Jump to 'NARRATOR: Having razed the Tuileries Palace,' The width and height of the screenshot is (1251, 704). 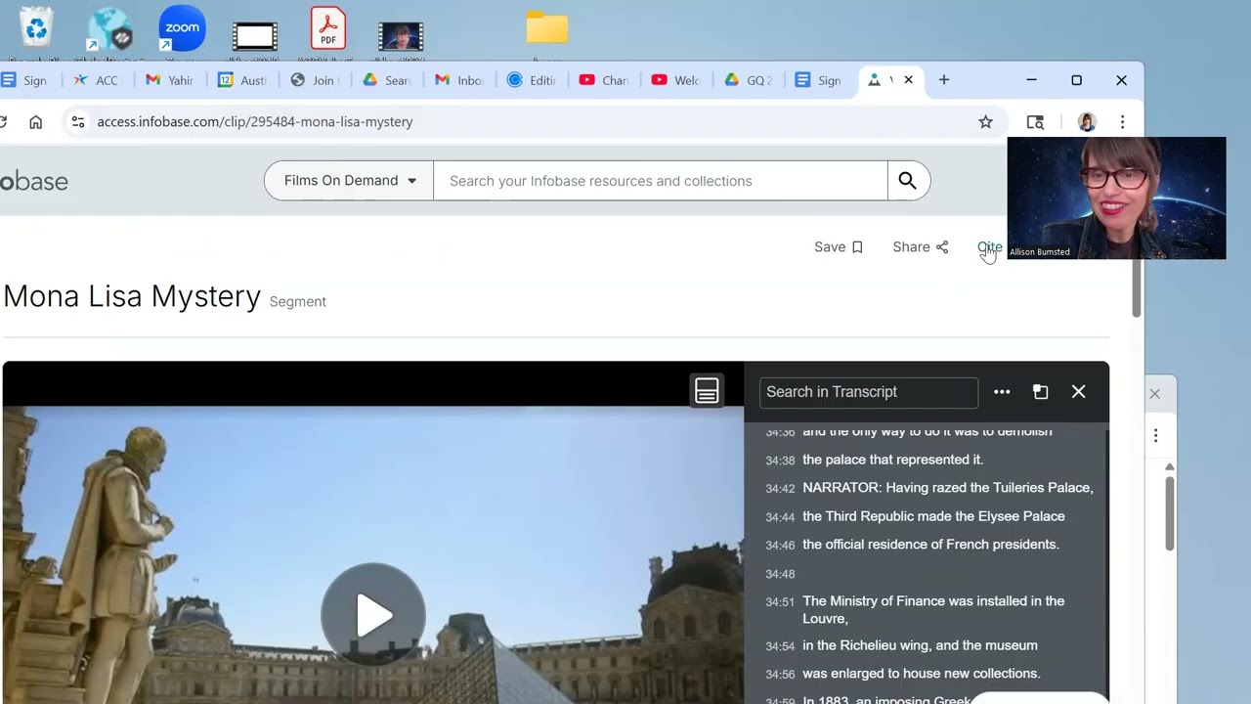[948, 488]
